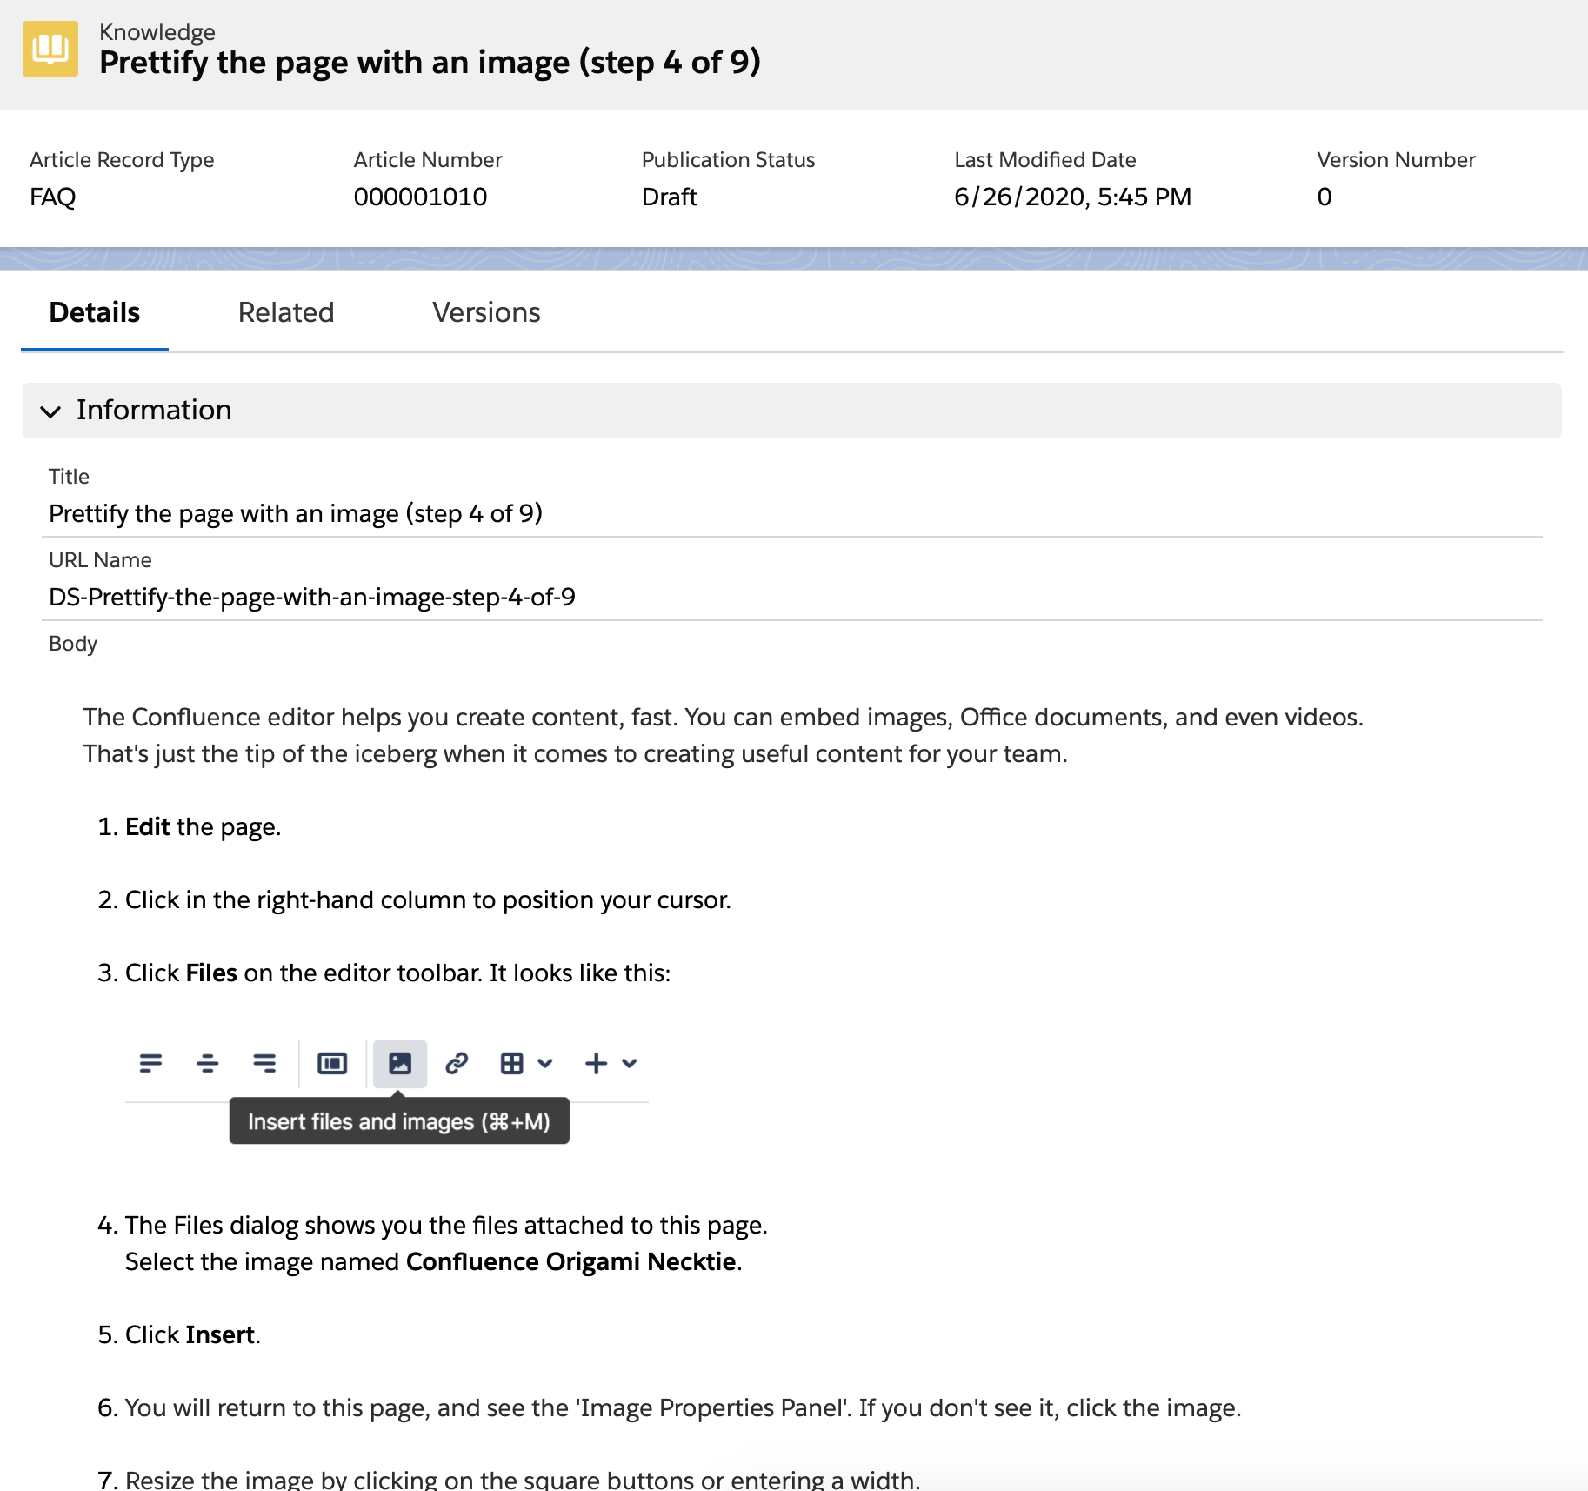Open the insert more dropdown arrow

coord(630,1063)
